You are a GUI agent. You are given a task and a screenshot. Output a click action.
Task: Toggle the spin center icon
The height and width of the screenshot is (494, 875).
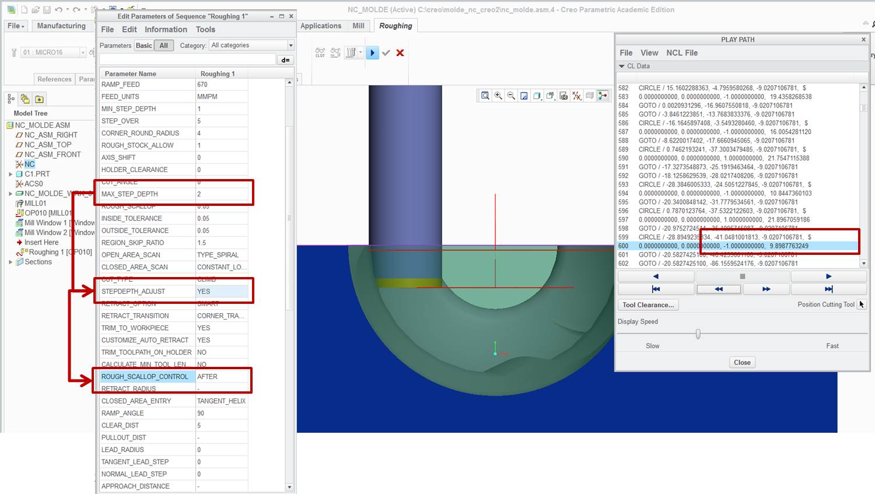602,96
